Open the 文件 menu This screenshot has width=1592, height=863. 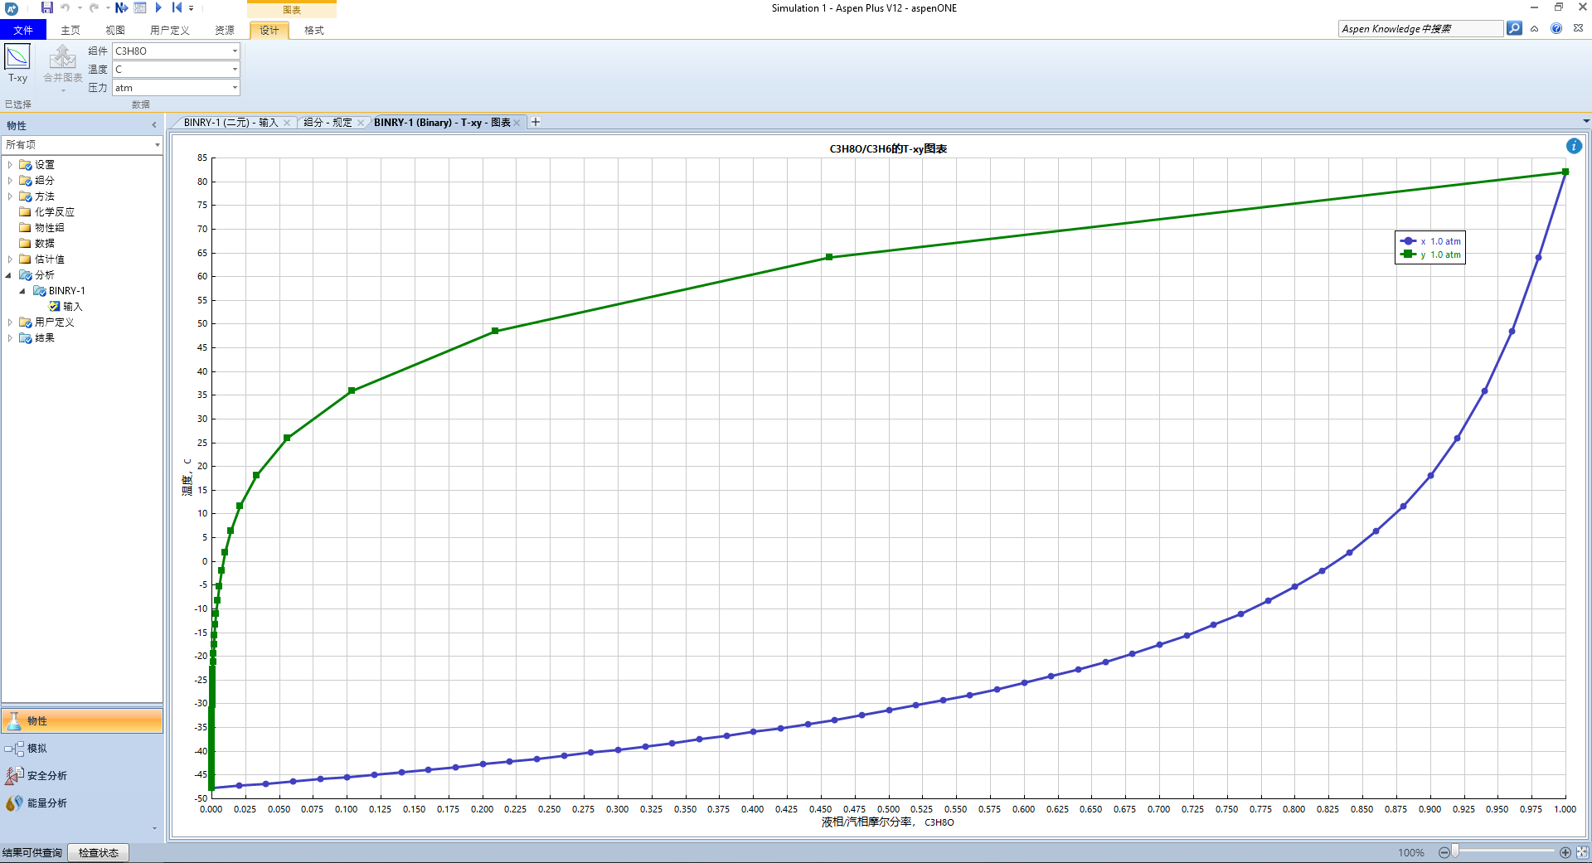pyautogui.click(x=23, y=30)
